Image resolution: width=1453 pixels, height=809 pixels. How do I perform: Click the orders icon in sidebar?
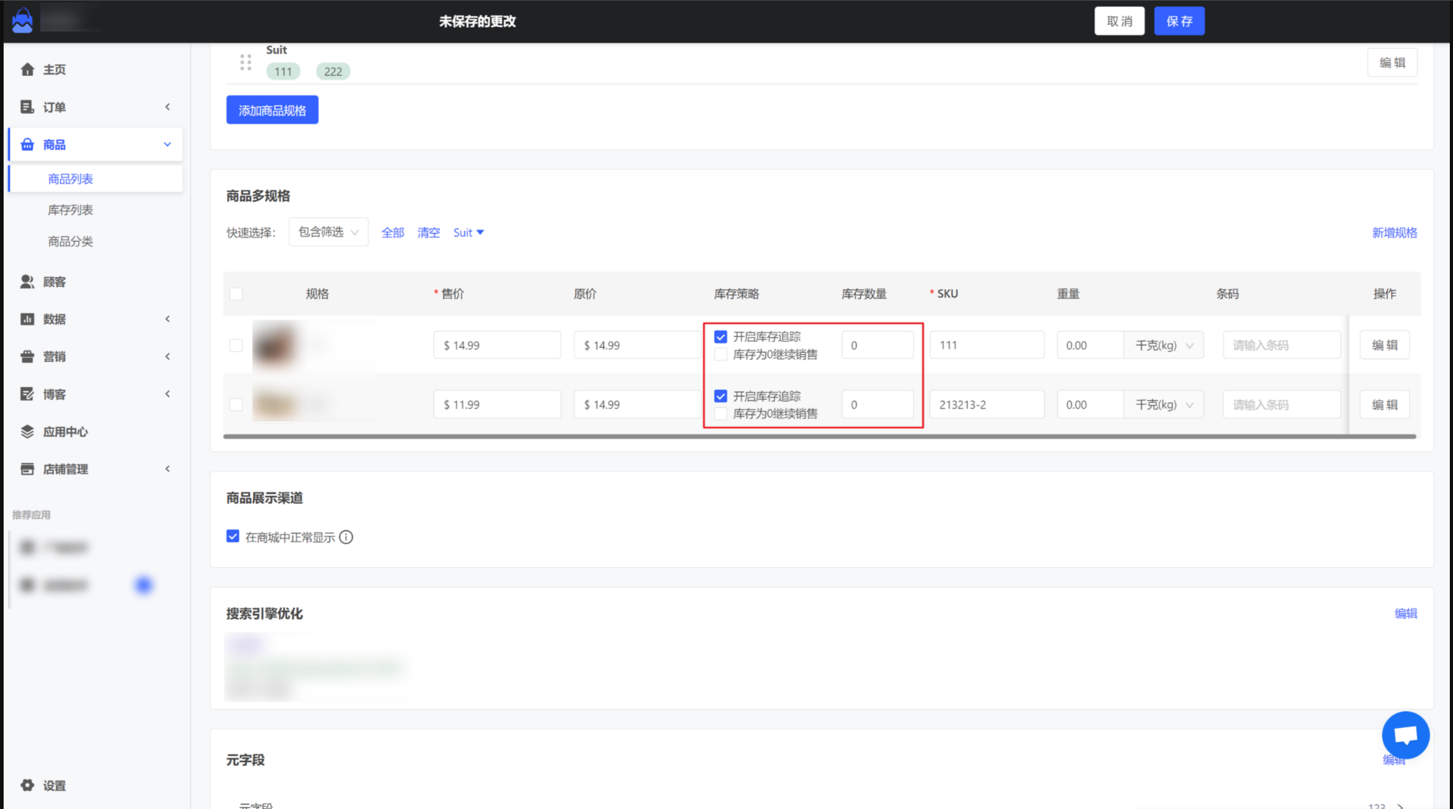27,107
